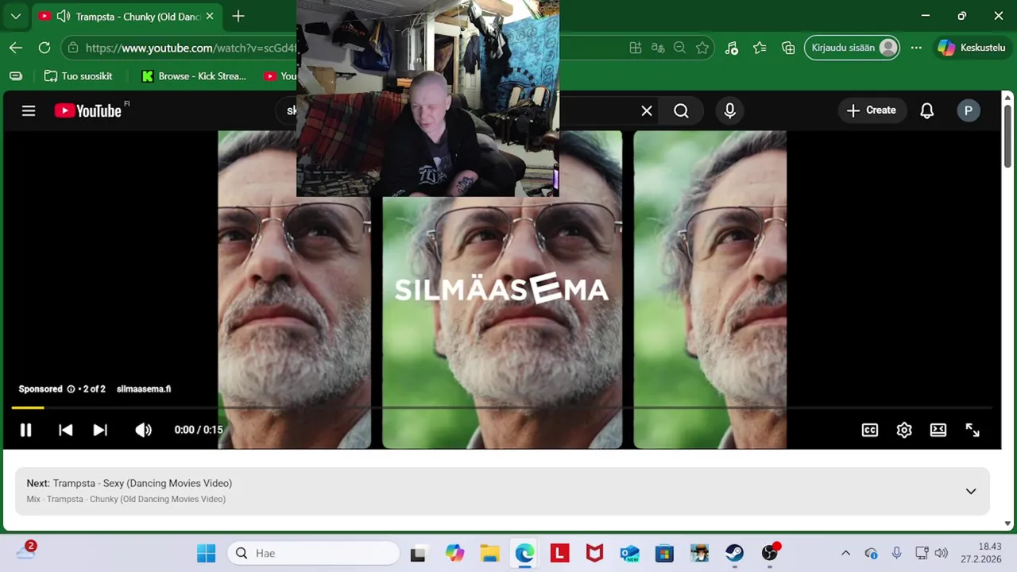Skip to next video

click(100, 430)
